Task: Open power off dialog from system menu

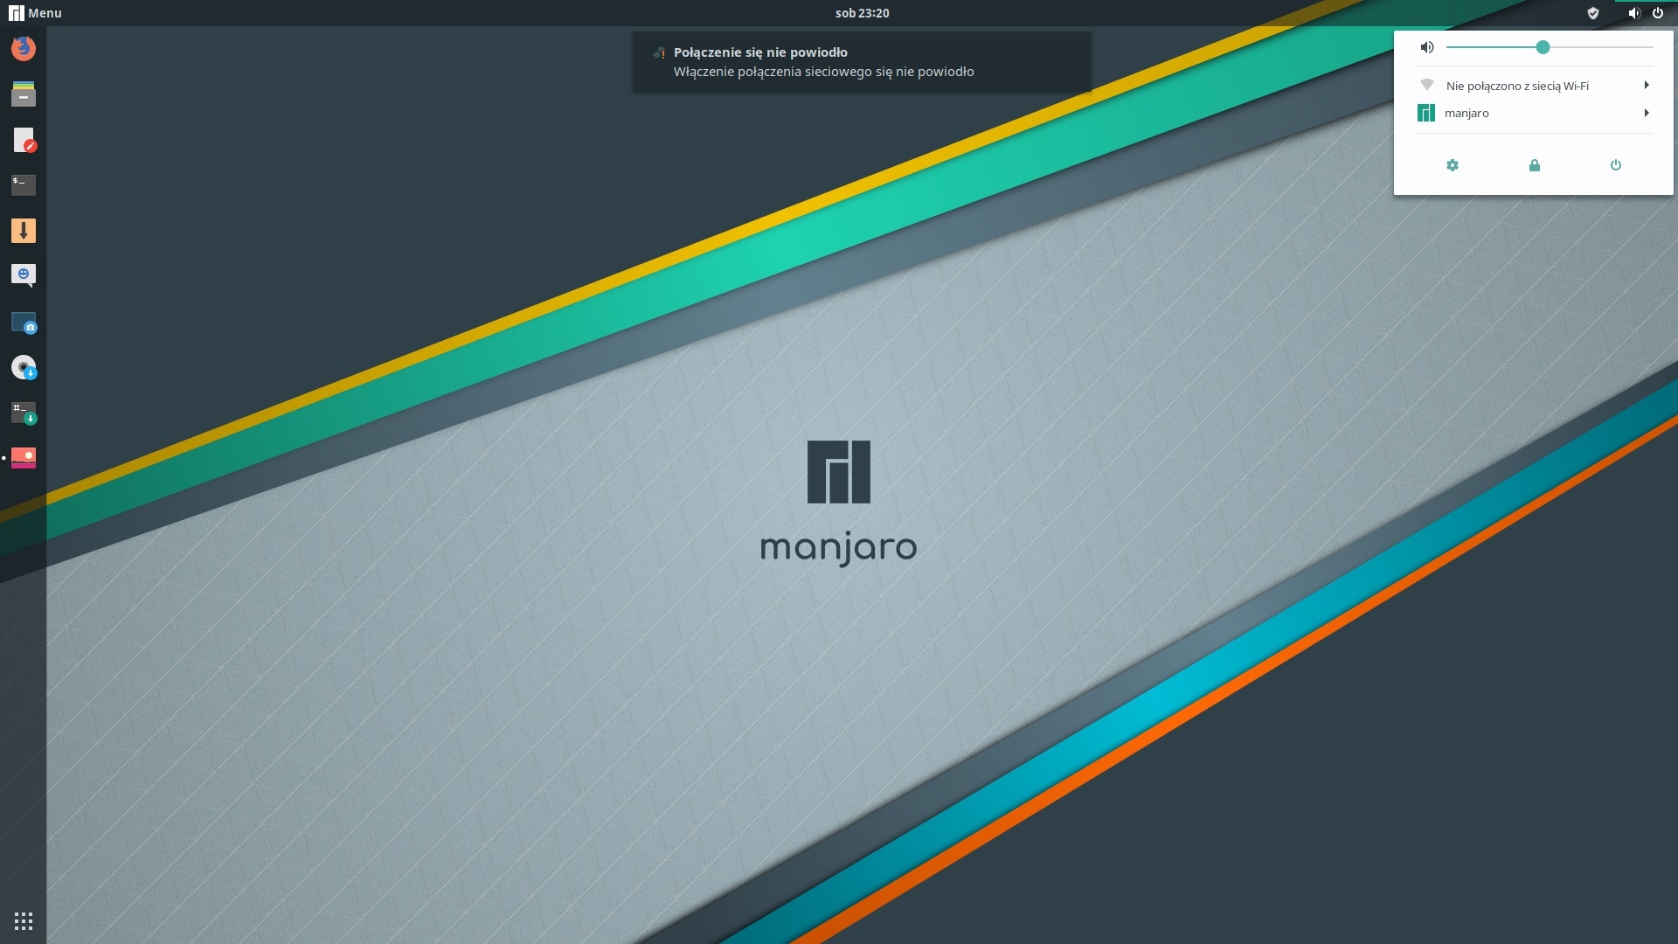Action: [1616, 165]
